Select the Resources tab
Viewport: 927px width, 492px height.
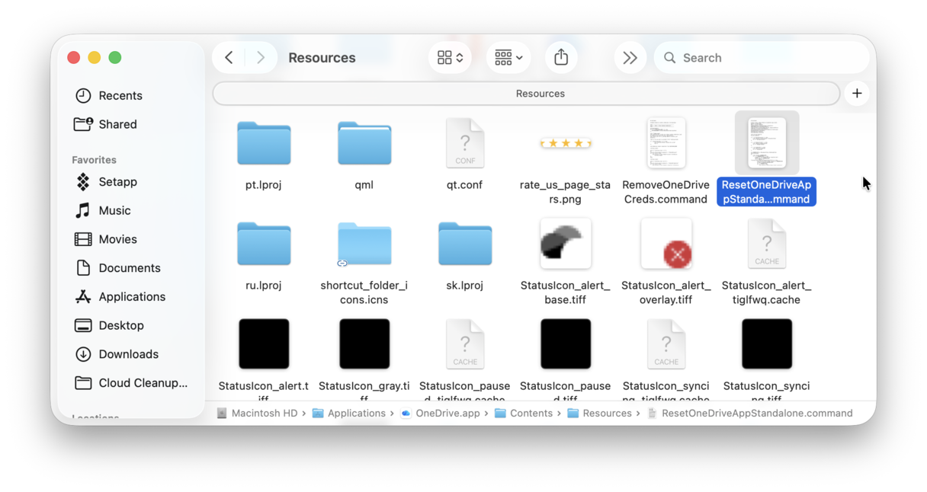tap(526, 94)
